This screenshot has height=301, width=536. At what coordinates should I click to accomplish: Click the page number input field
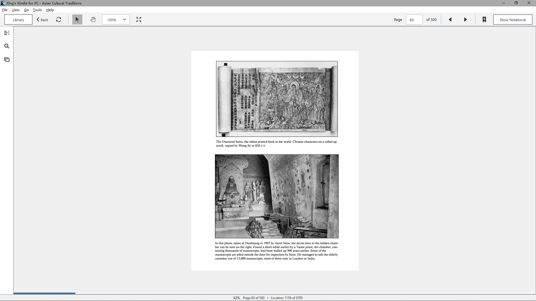[414, 20]
